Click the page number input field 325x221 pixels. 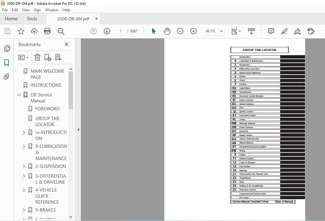pos(121,31)
